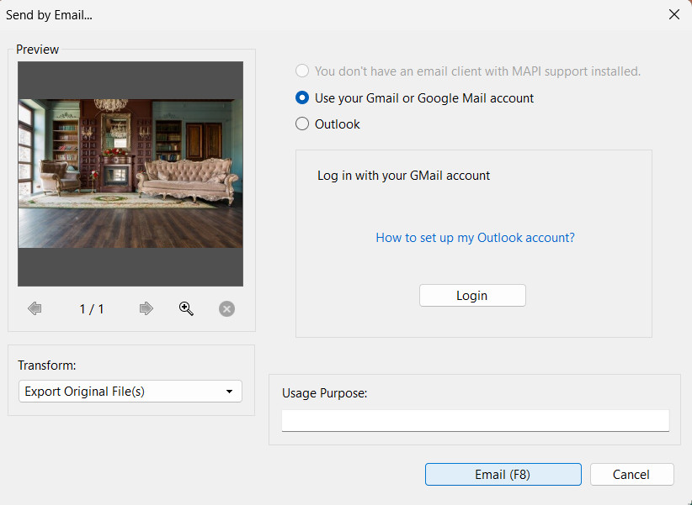Close the Send by Email dialog

pyautogui.click(x=673, y=14)
